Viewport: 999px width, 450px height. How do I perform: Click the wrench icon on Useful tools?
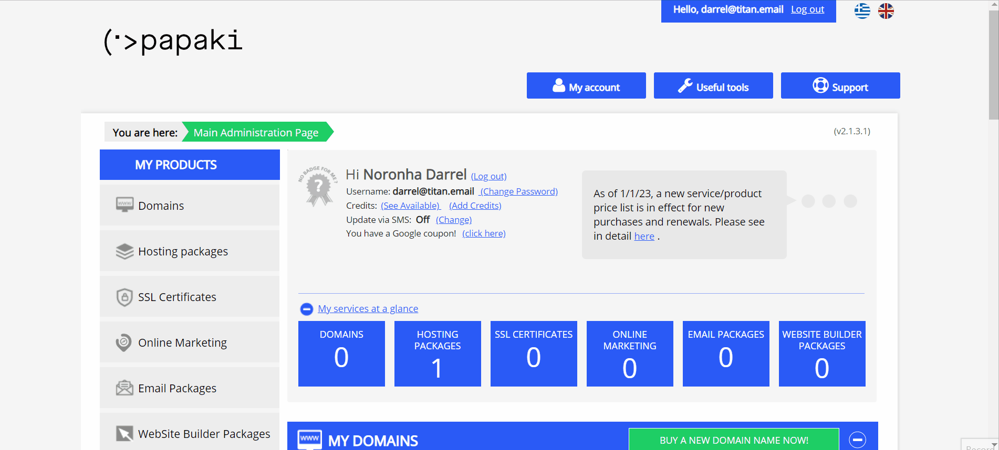[685, 85]
